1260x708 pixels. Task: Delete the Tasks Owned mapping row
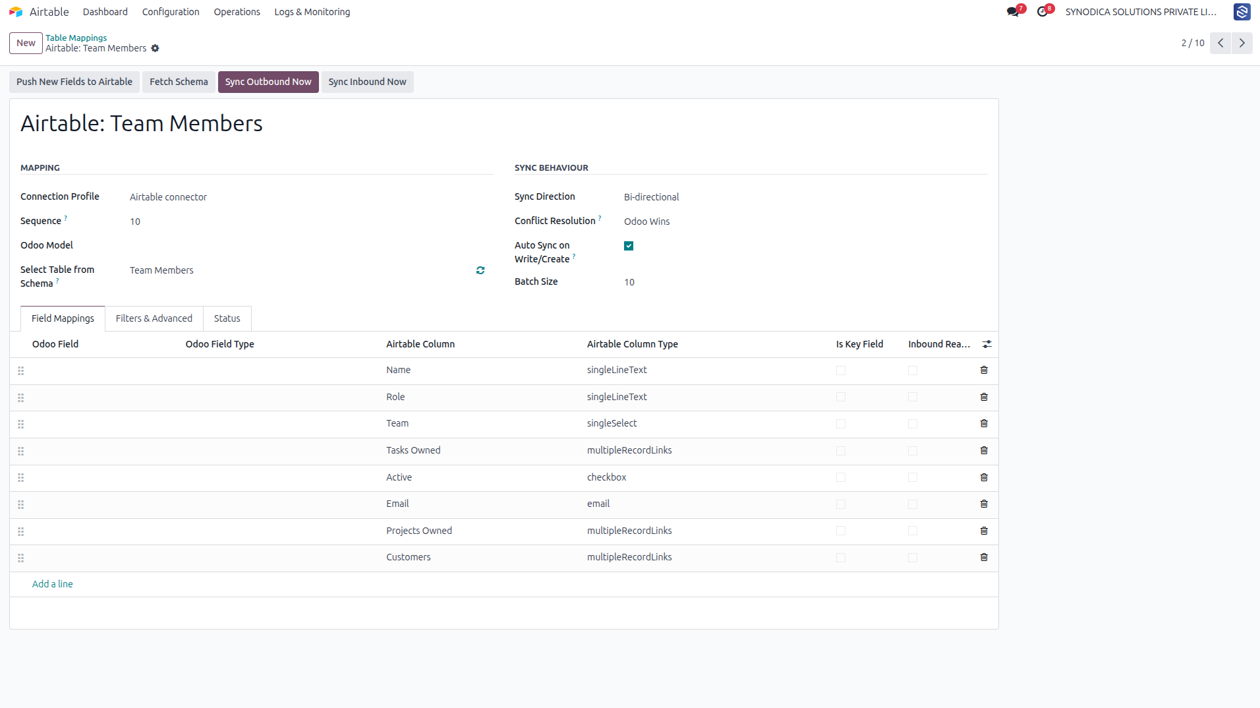[984, 450]
